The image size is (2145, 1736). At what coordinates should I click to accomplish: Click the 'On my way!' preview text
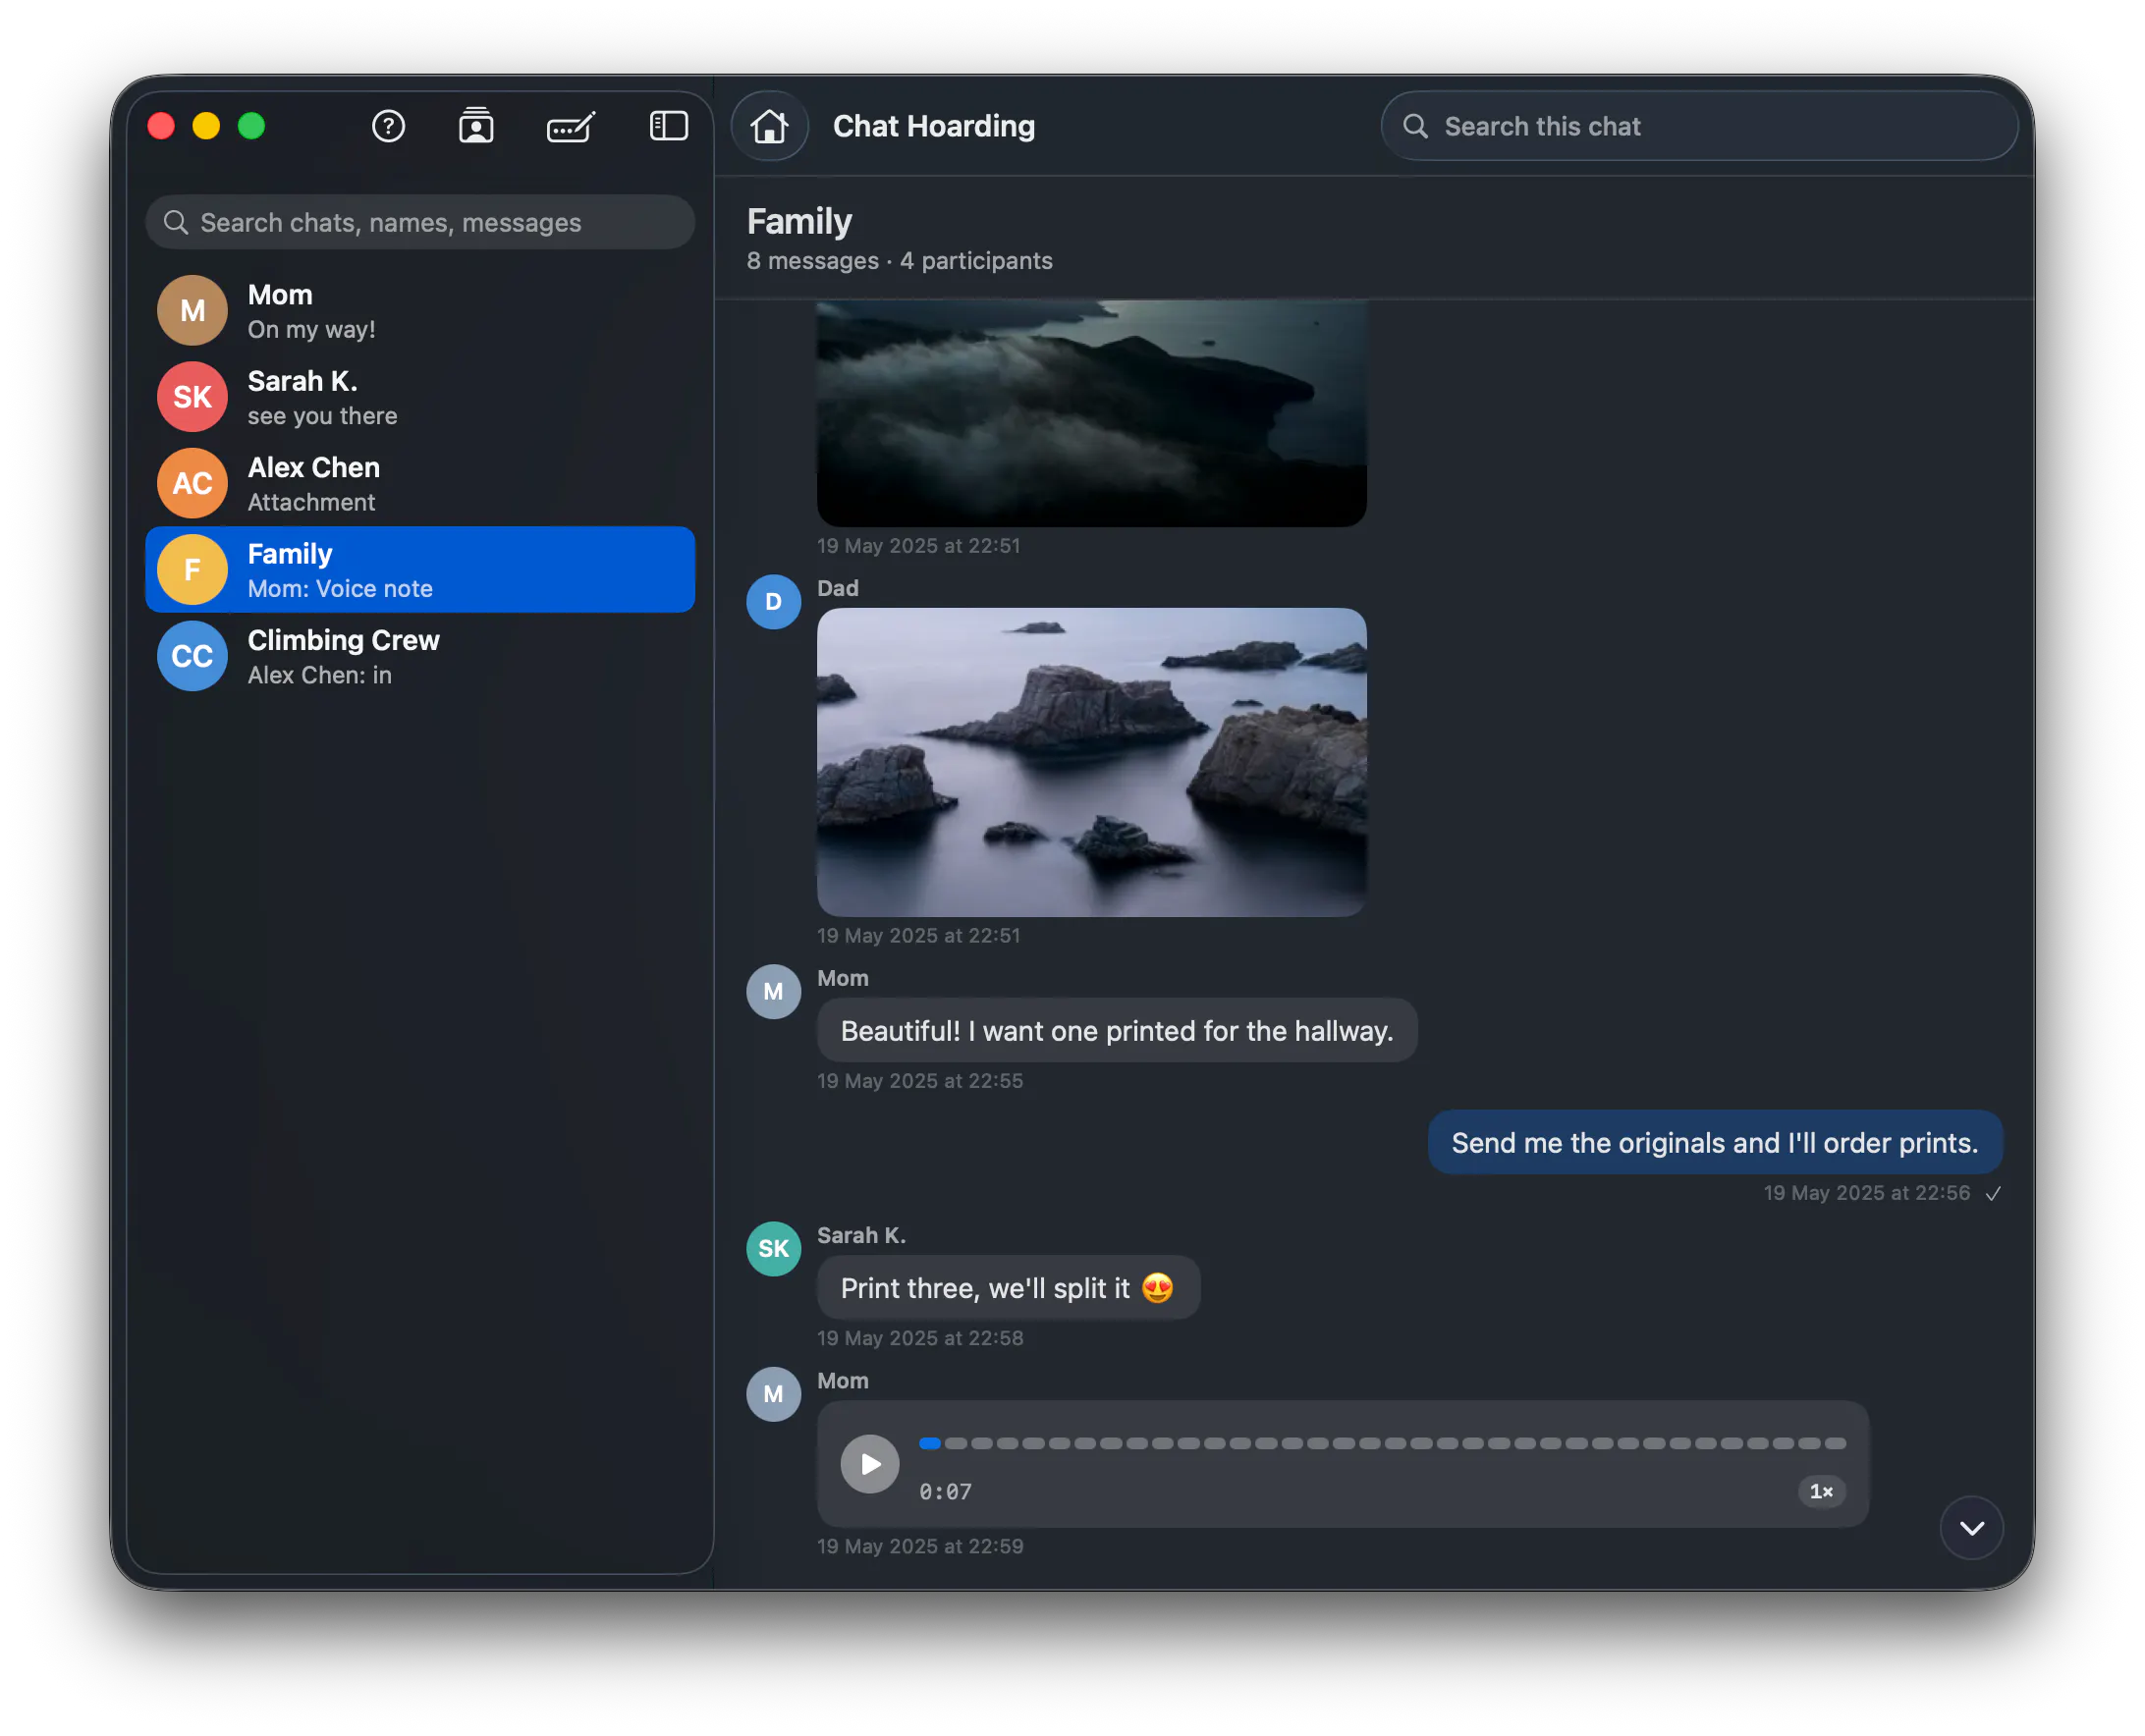tap(311, 329)
